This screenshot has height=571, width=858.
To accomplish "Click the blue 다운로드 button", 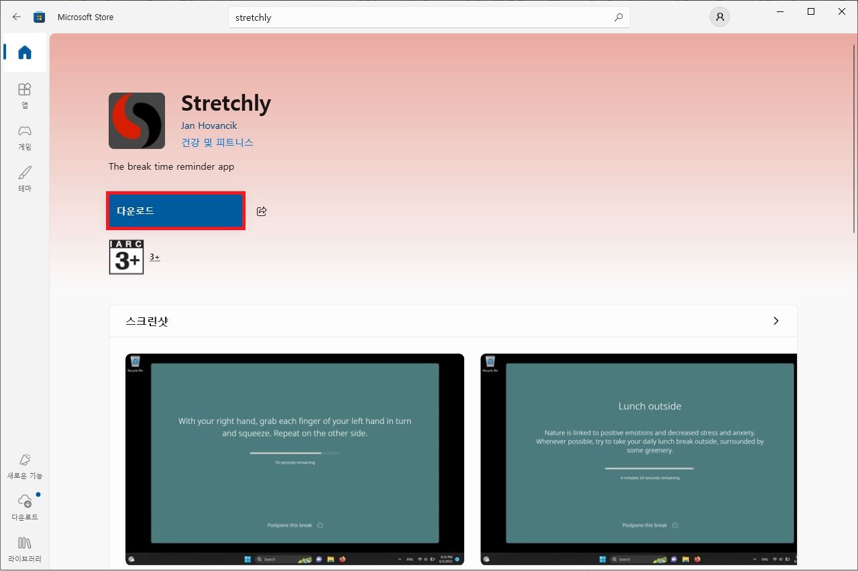I will [176, 211].
